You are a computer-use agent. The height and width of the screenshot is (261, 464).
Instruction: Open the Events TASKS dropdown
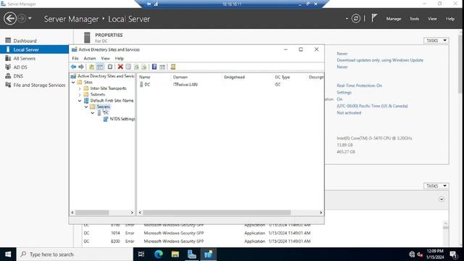point(436,186)
